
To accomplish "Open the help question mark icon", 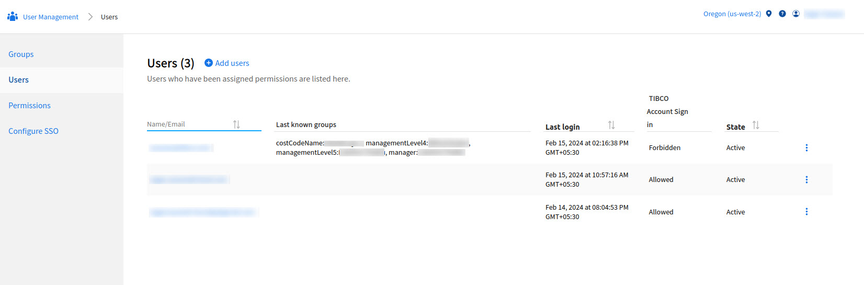I will click(x=782, y=14).
